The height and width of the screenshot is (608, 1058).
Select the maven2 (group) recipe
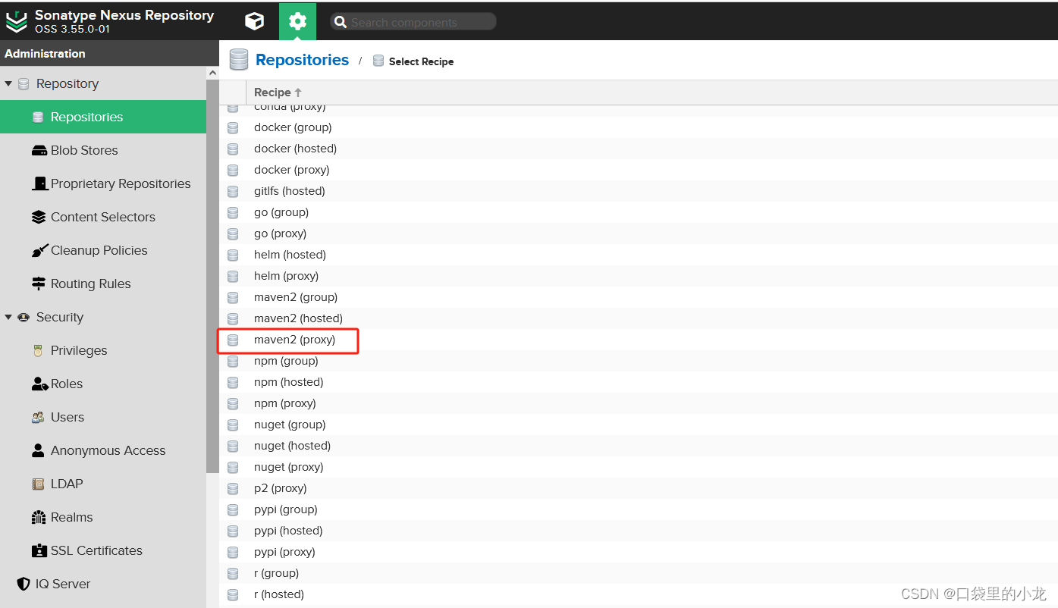point(639,297)
